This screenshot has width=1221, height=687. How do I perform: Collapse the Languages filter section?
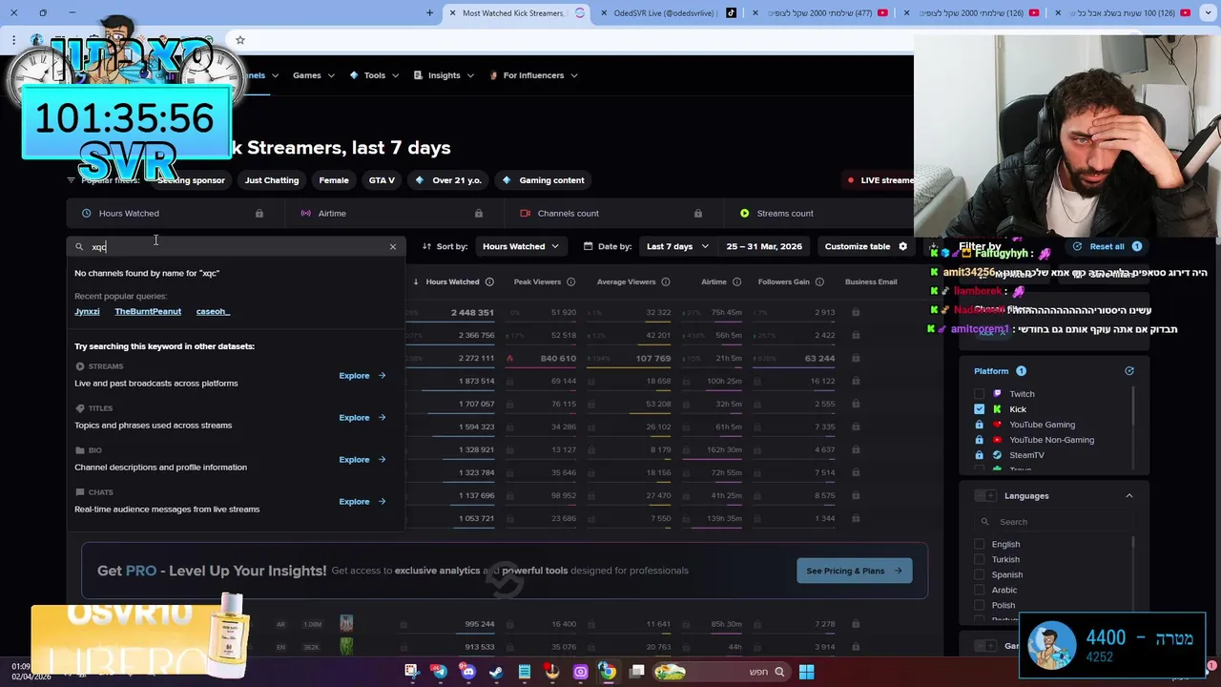click(x=1129, y=495)
